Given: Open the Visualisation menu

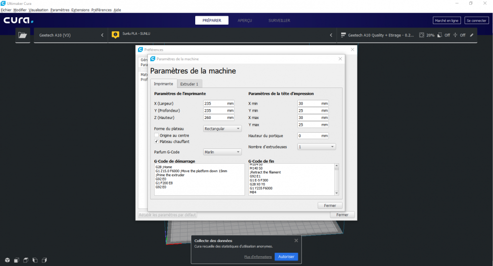Looking at the screenshot, I should pyautogui.click(x=38, y=10).
